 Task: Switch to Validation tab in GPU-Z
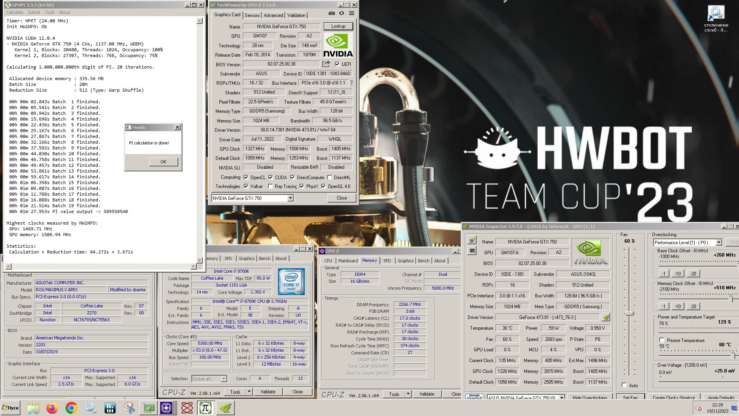[x=296, y=15]
